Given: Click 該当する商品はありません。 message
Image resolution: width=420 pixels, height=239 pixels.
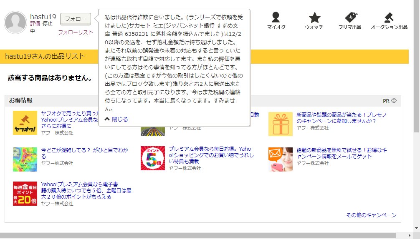Looking at the screenshot, I should click(x=51, y=78).
